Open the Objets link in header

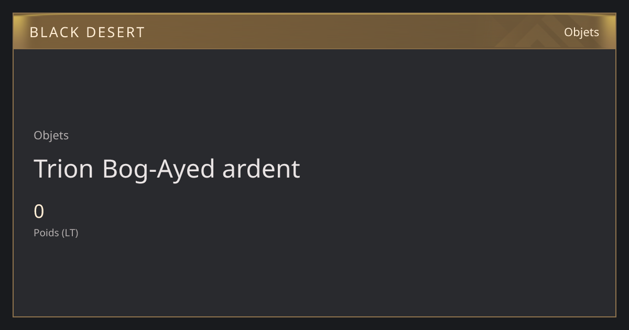pos(581,32)
